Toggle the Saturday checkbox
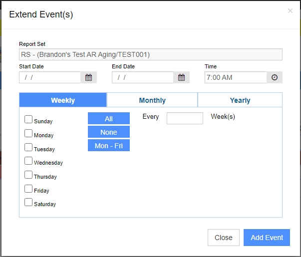 [x=28, y=202]
